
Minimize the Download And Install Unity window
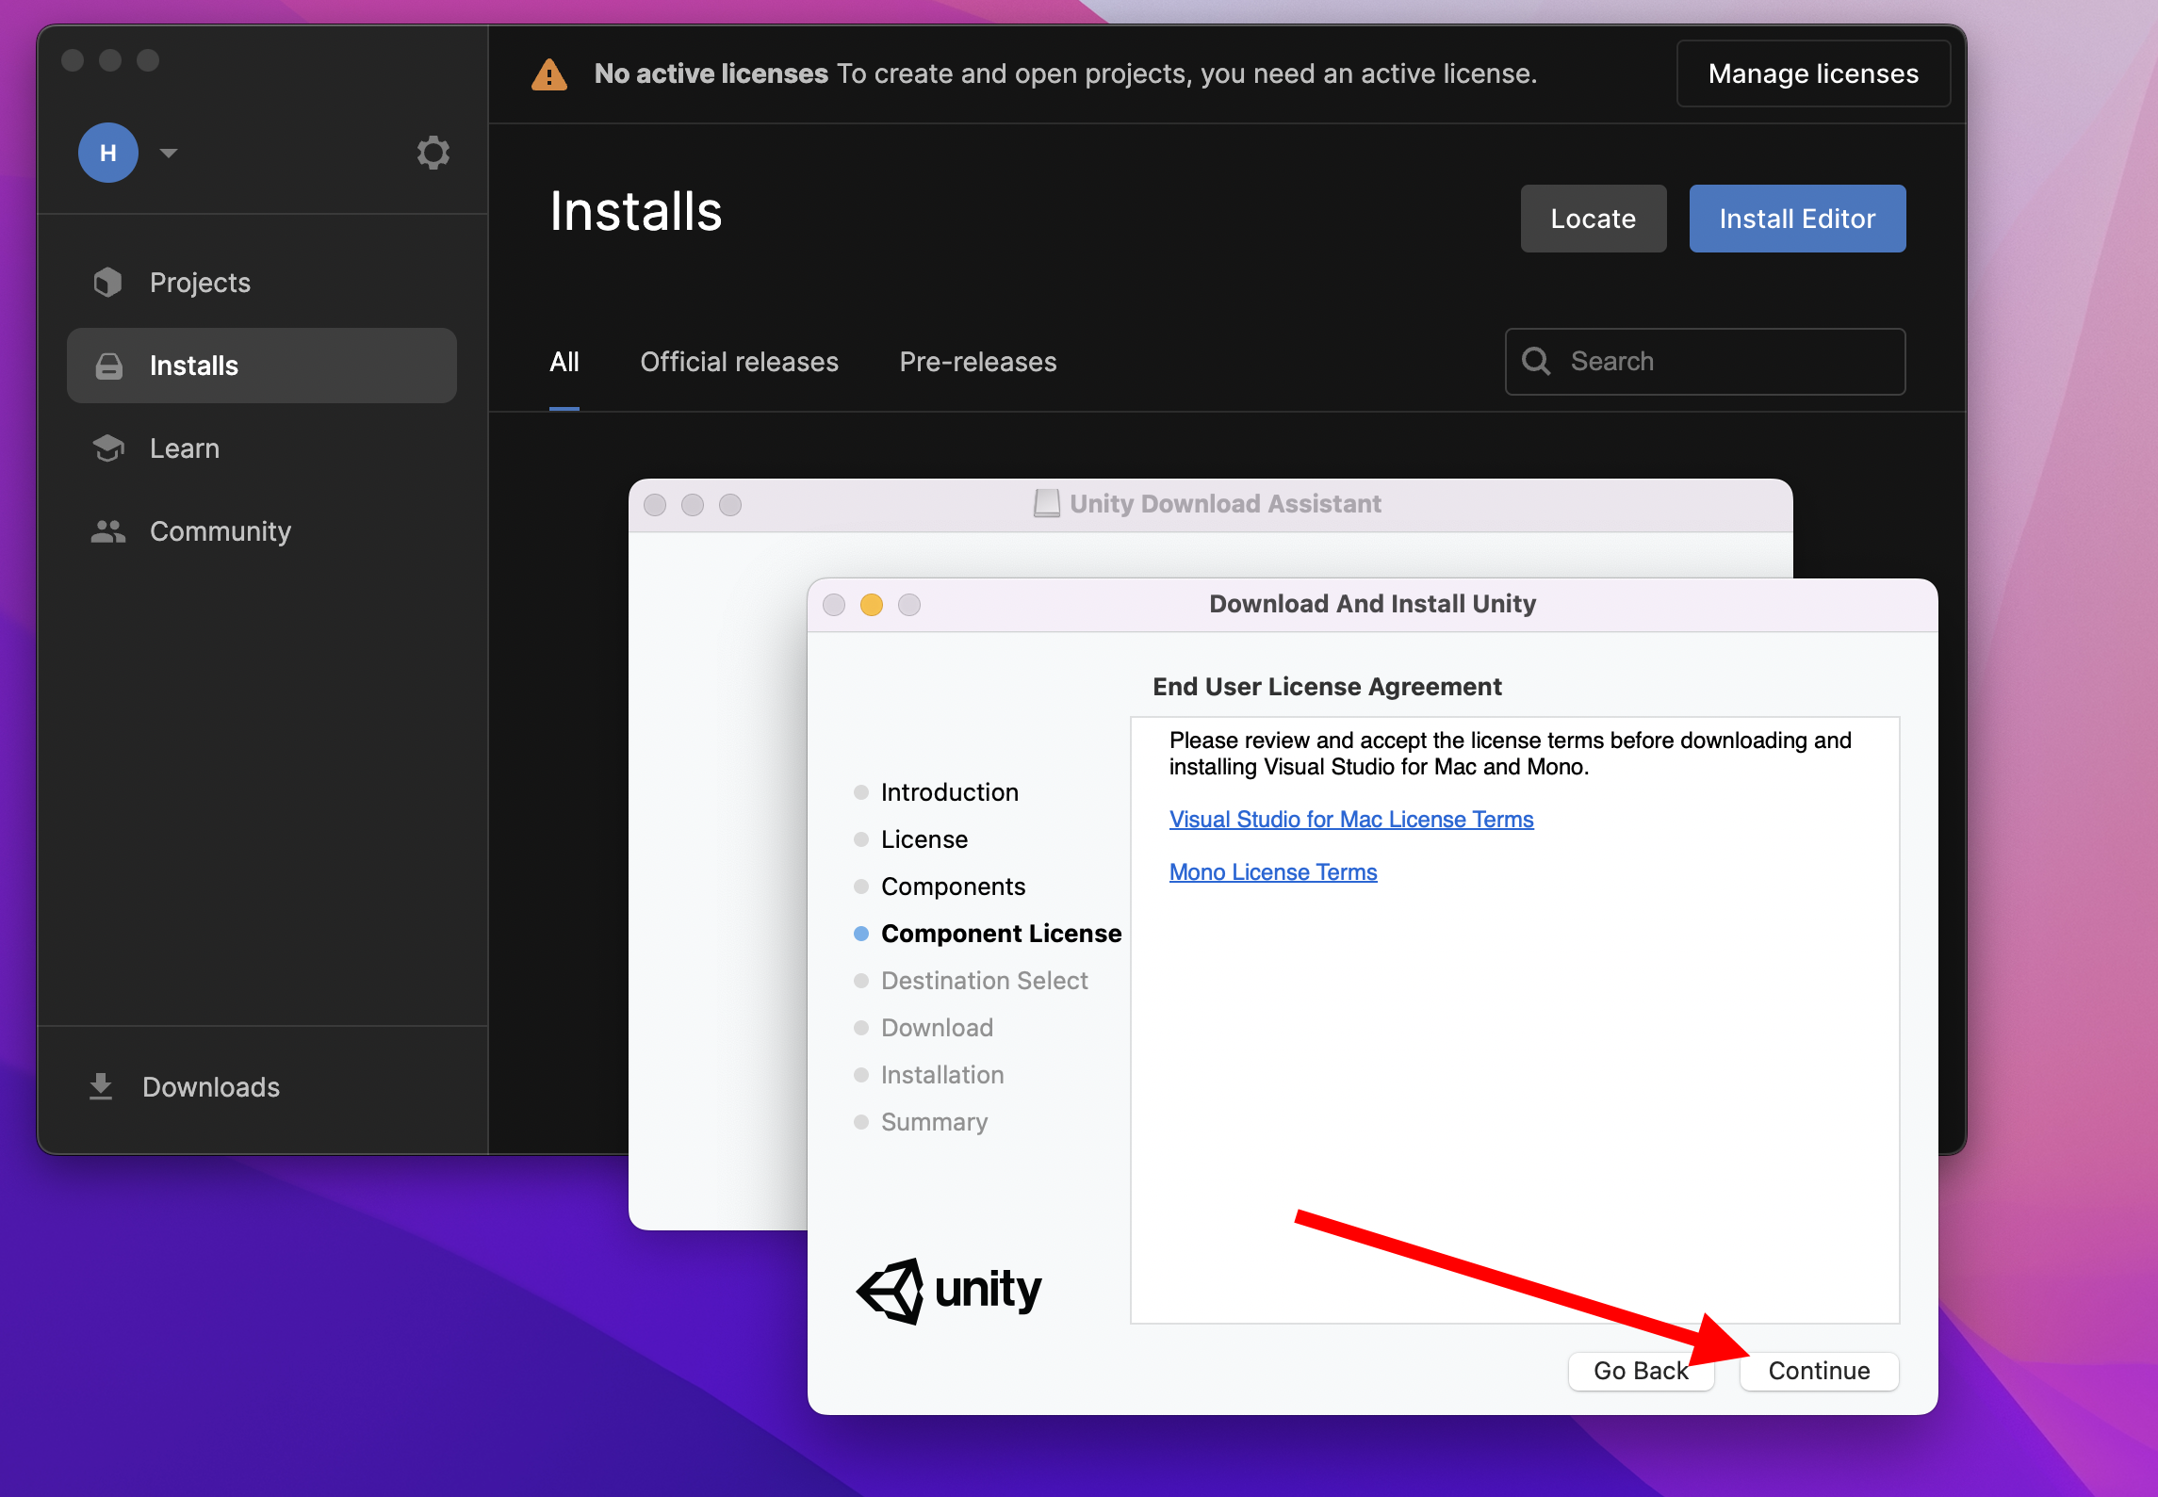click(x=871, y=605)
